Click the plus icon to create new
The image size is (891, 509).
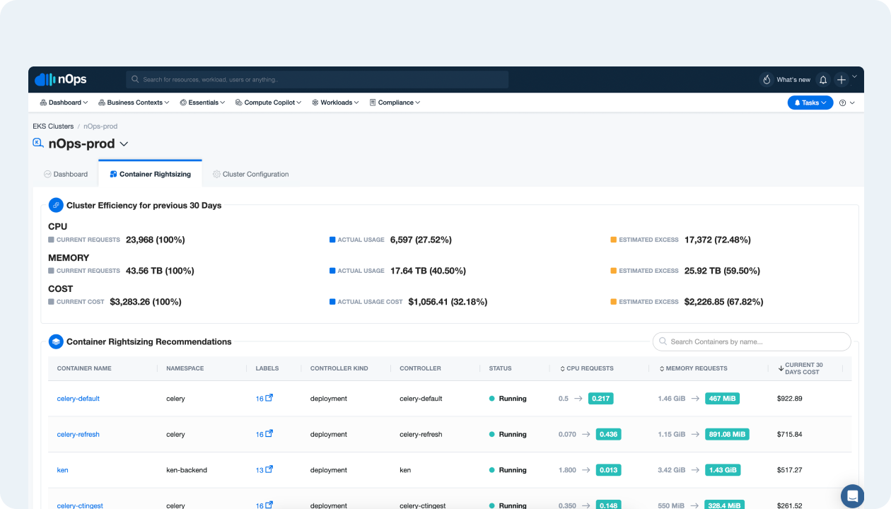(x=841, y=79)
